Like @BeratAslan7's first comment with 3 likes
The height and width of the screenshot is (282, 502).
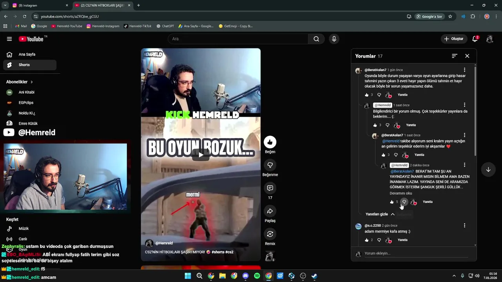[x=367, y=95]
